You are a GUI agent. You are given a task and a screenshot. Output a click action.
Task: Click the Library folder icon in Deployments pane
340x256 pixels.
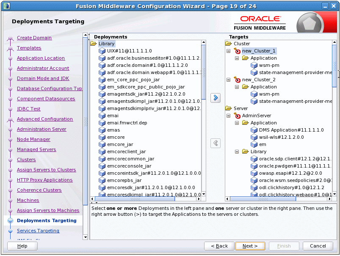tap(94, 44)
